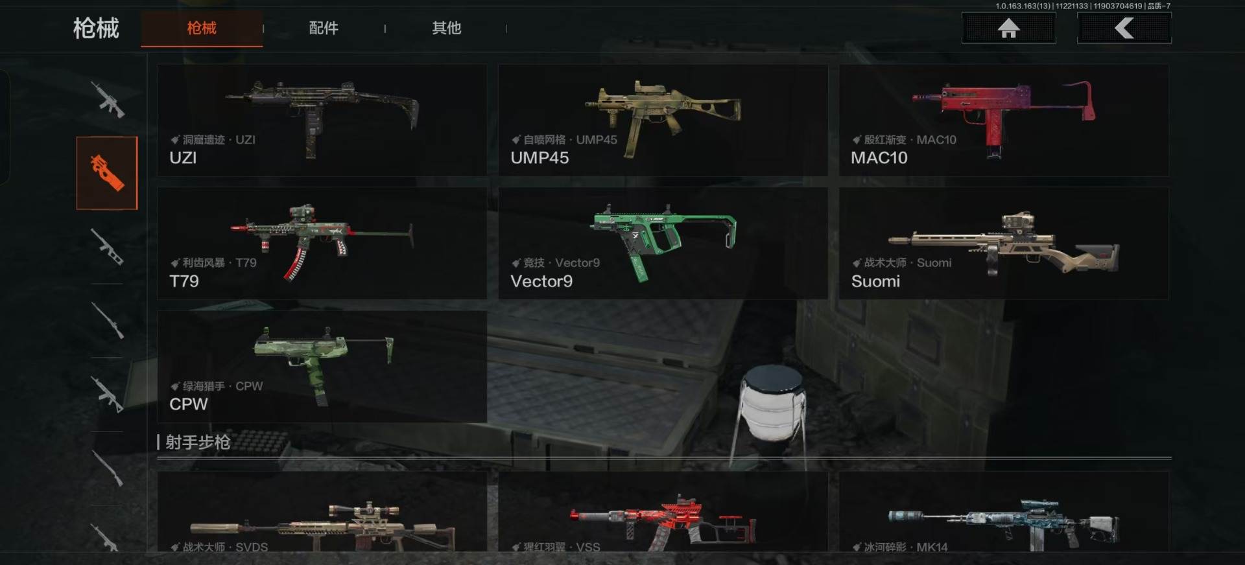Open the T79 weapon card
Image resolution: width=1245 pixels, height=565 pixels.
point(322,244)
